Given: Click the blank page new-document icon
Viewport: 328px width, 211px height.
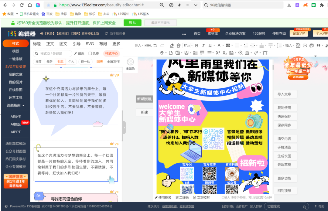Looking at the screenshot, I should tap(171, 53).
